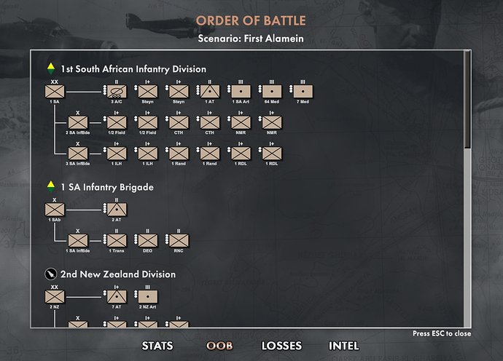The width and height of the screenshot is (503, 361).
Task: Select the 2 SA InfBde brigade unit
Action: (x=77, y=123)
